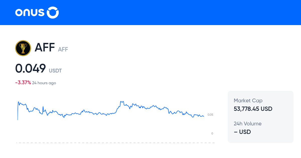Open the blue ONUS header bar
Image resolution: width=301 pixels, height=158 pixels.
[150, 12]
